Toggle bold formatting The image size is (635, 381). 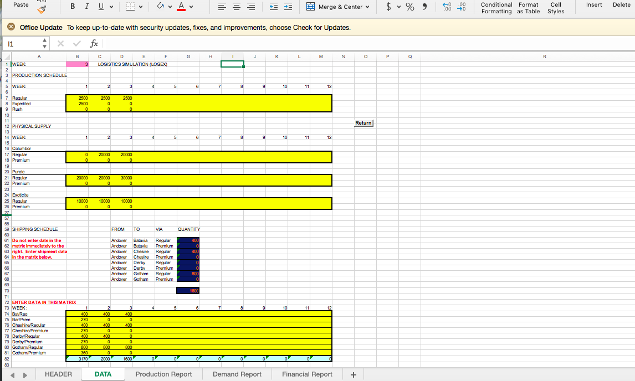(x=73, y=7)
